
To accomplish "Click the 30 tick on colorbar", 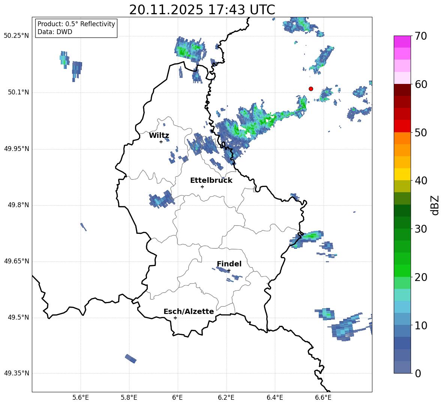I will [421, 229].
